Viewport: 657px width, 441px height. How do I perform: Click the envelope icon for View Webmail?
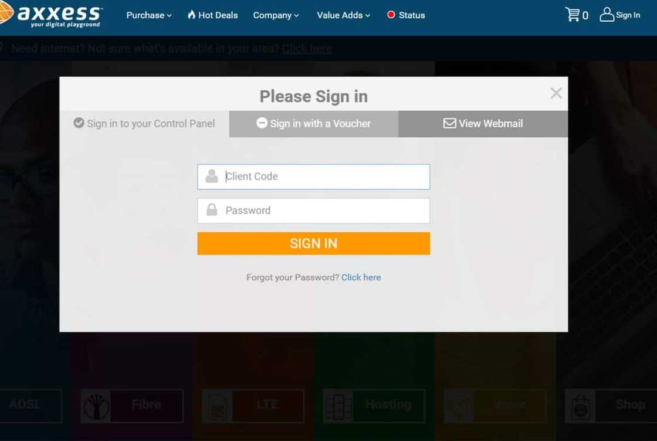pos(449,123)
